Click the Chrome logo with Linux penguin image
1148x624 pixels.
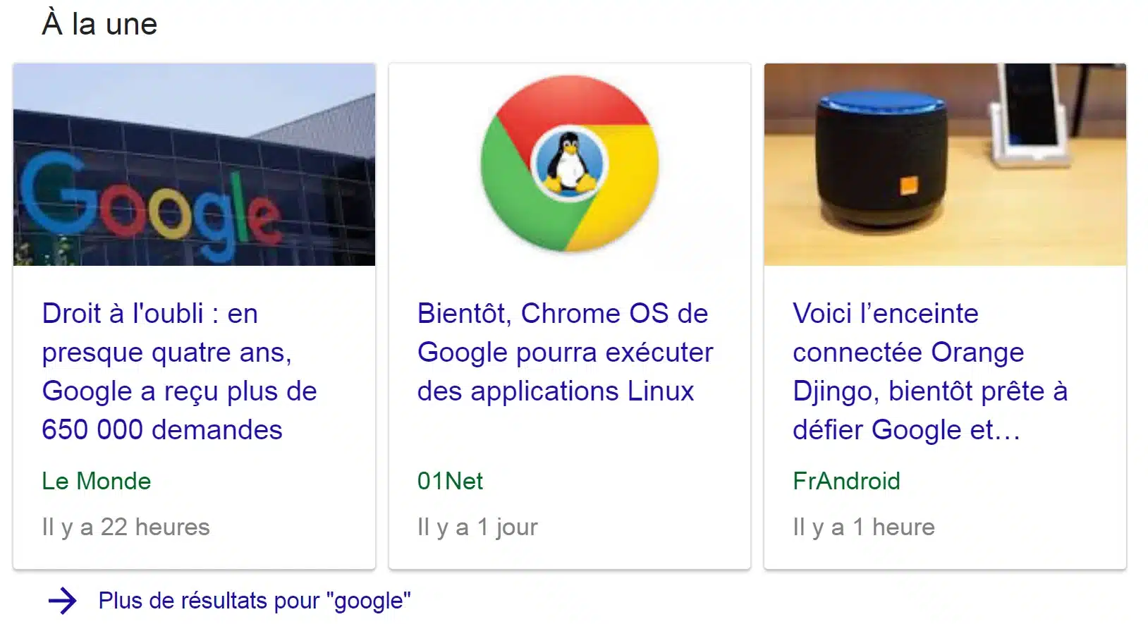pyautogui.click(x=570, y=164)
